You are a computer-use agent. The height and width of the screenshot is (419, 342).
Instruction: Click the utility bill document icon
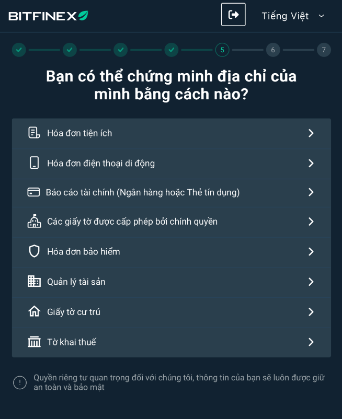(34, 133)
